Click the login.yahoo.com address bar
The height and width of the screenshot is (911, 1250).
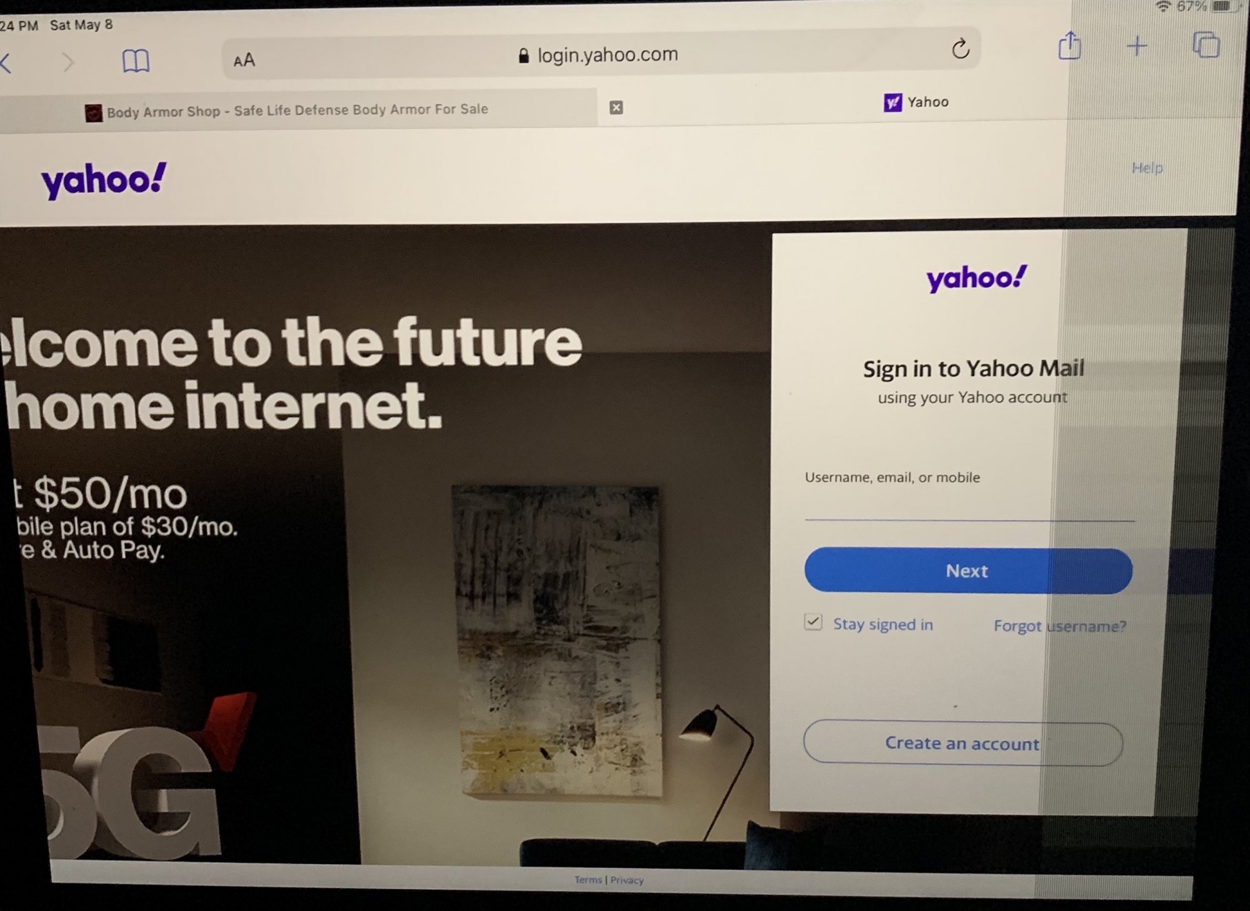pyautogui.click(x=601, y=56)
